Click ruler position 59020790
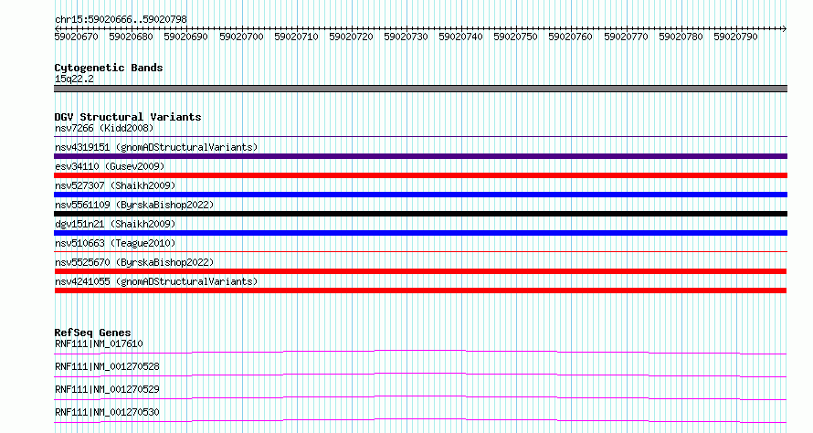813x433 pixels. (x=735, y=37)
